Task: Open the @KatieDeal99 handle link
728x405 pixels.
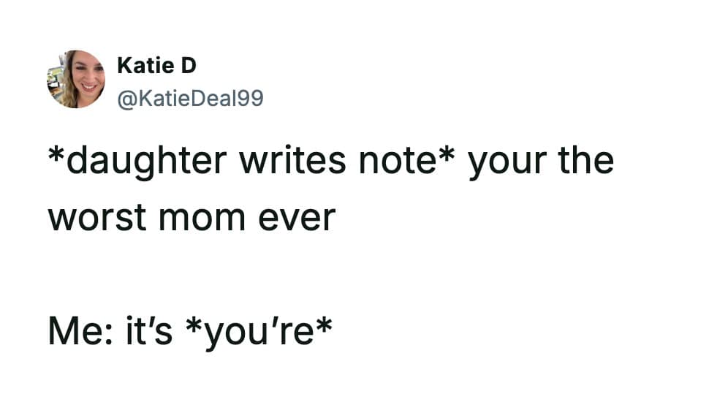Action: pyautogui.click(x=189, y=97)
